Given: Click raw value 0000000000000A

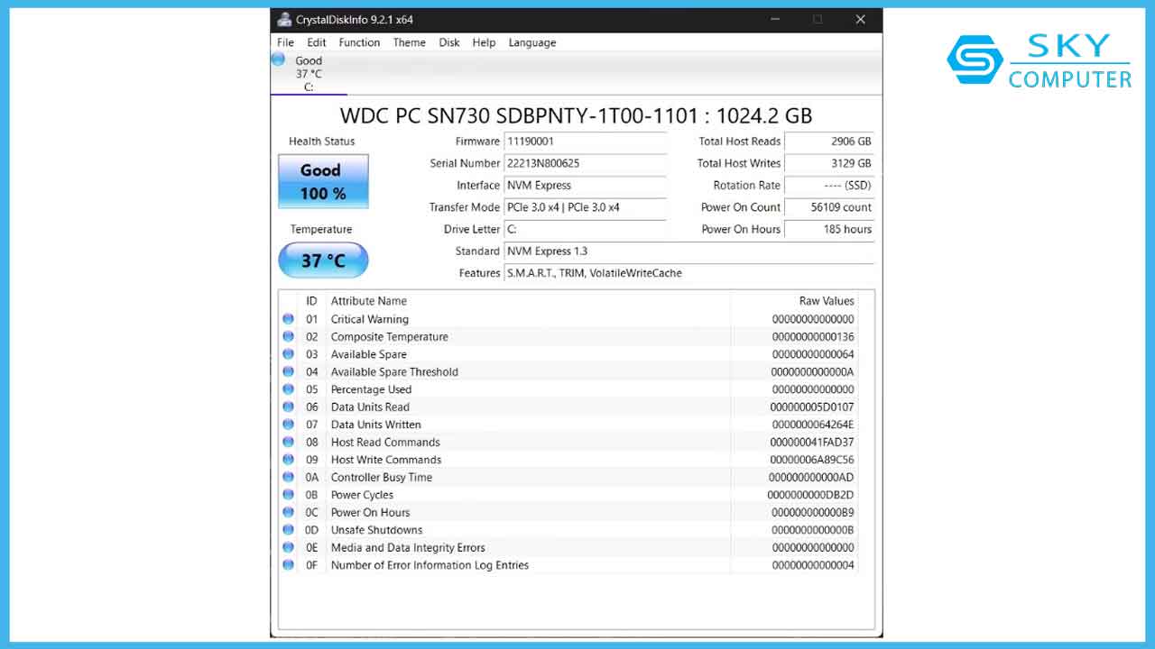Looking at the screenshot, I should (x=813, y=371).
